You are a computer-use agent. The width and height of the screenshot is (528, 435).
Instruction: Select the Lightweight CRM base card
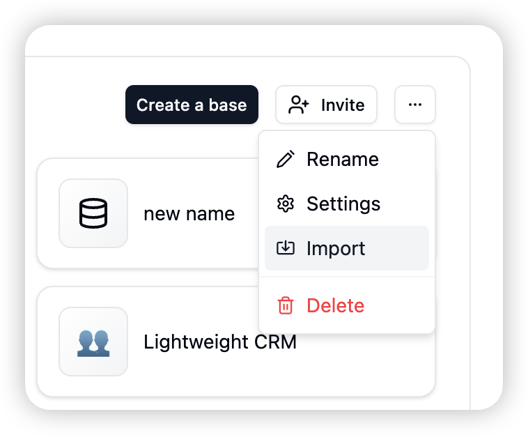coord(236,342)
